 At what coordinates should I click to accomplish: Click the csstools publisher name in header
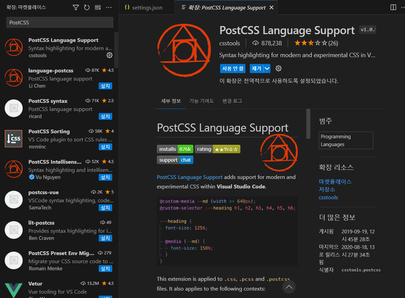230,43
